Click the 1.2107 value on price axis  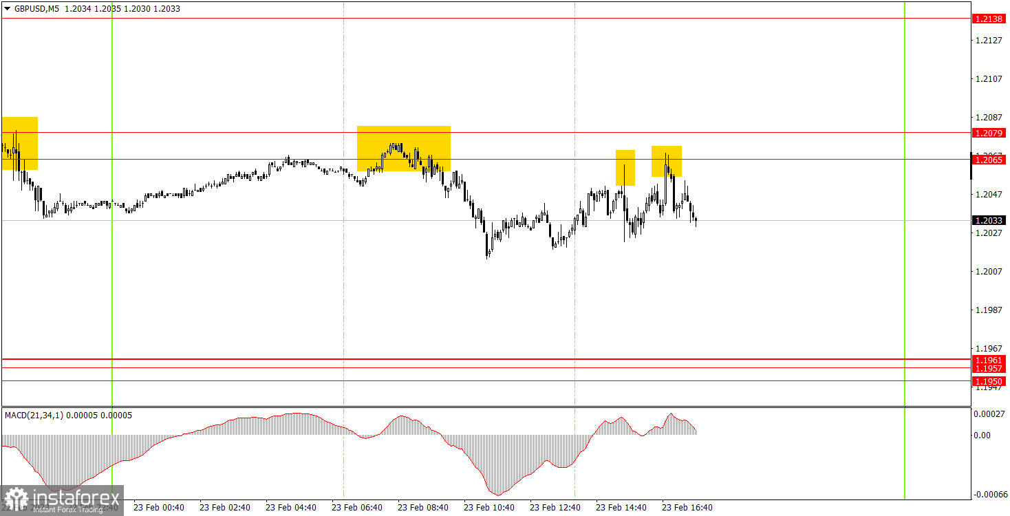coord(988,79)
